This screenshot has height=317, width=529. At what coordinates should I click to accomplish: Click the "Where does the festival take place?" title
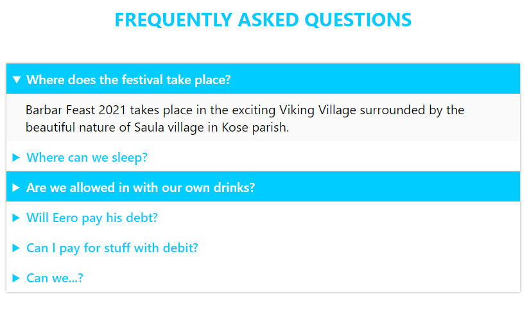point(128,80)
